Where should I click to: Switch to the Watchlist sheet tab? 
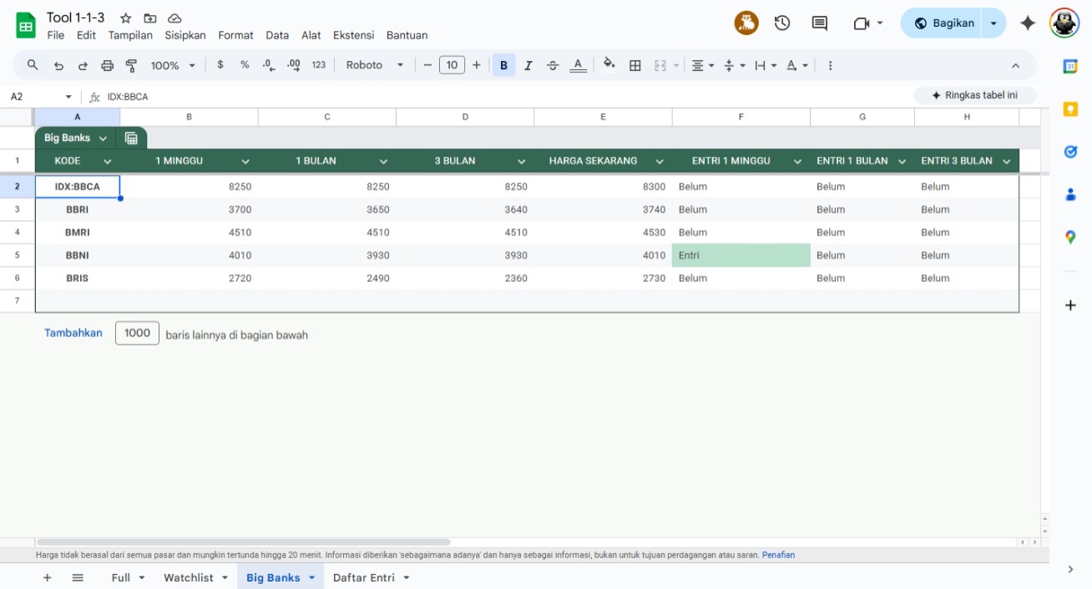click(x=196, y=577)
